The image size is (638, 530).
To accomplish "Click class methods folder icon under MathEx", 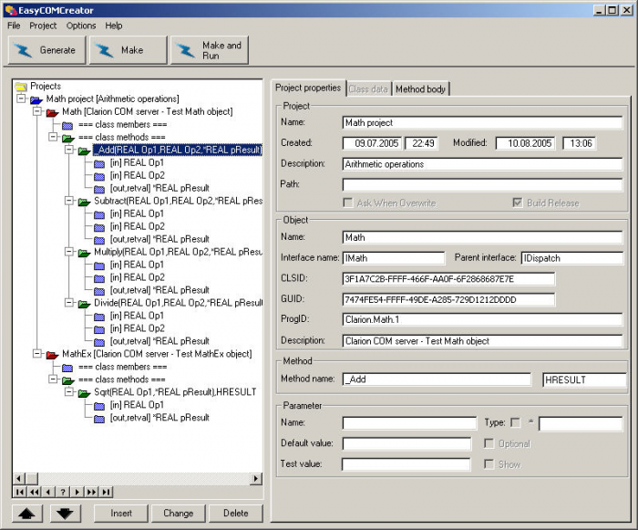I will point(68,380).
